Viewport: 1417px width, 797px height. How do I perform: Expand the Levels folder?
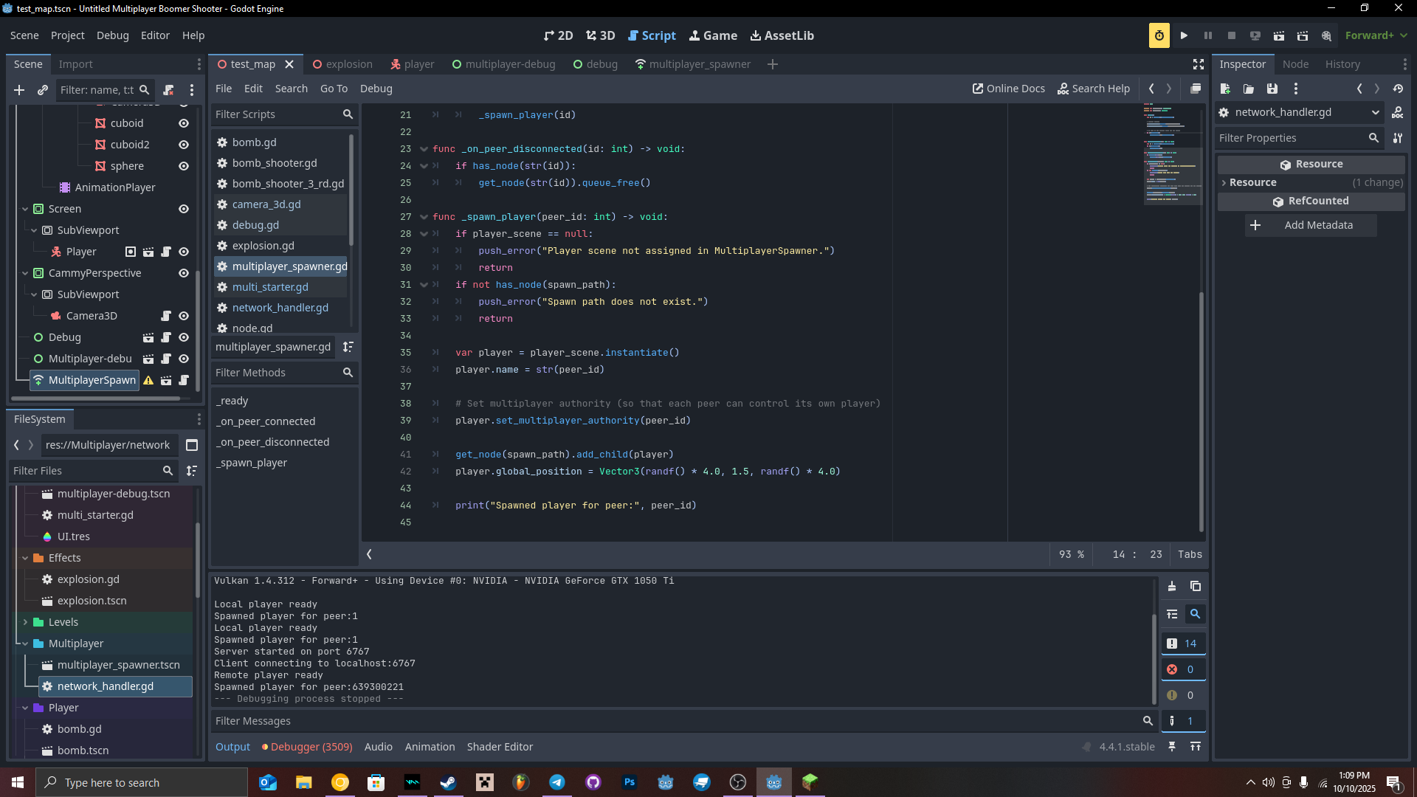(x=25, y=622)
